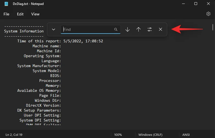Close the Notepad window
The height and width of the screenshot is (138, 215).
coord(208,4)
